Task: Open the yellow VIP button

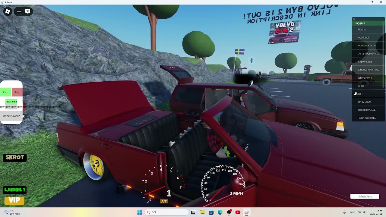Action: click(14, 200)
